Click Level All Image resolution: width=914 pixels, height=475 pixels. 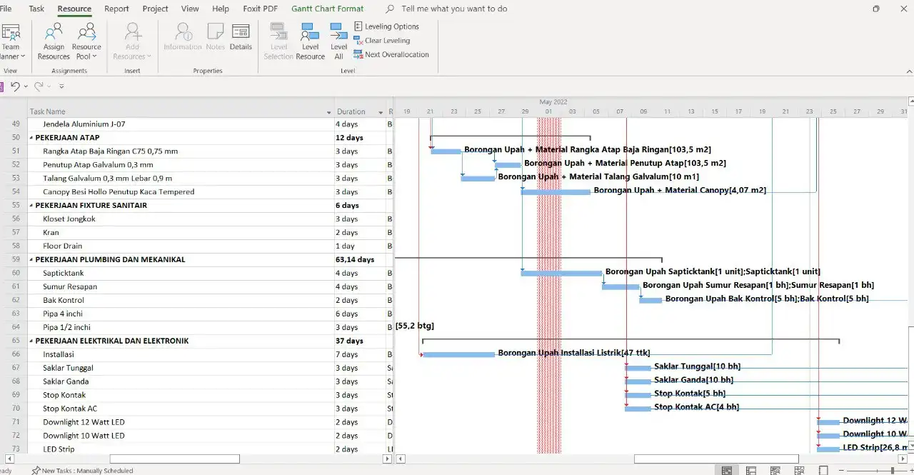point(338,41)
